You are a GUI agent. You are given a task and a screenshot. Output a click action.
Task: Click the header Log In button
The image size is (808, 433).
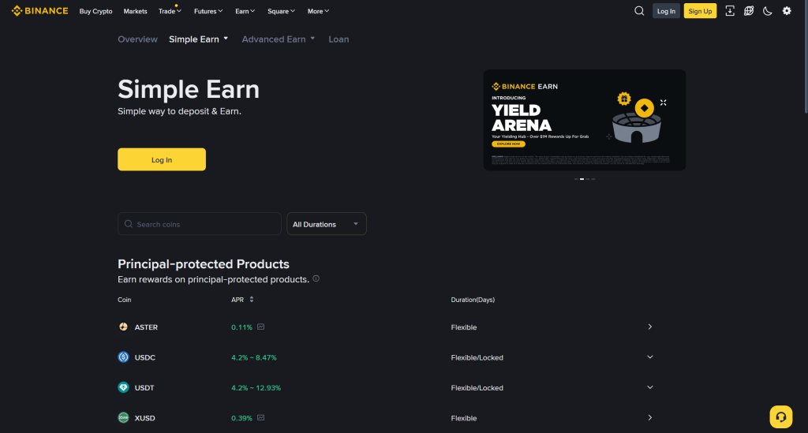click(666, 11)
